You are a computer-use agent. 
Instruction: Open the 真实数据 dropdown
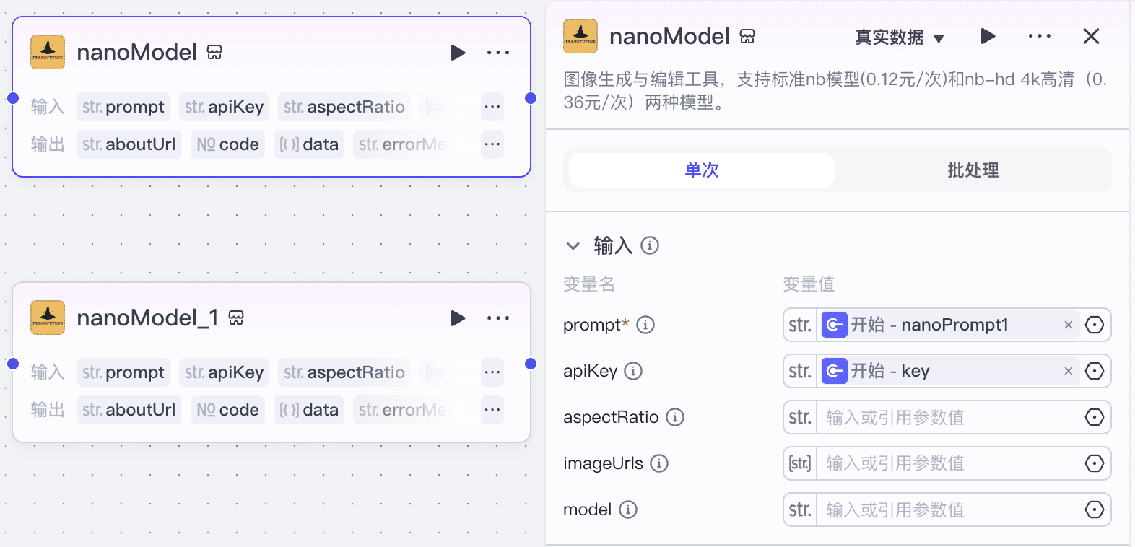pyautogui.click(x=900, y=38)
